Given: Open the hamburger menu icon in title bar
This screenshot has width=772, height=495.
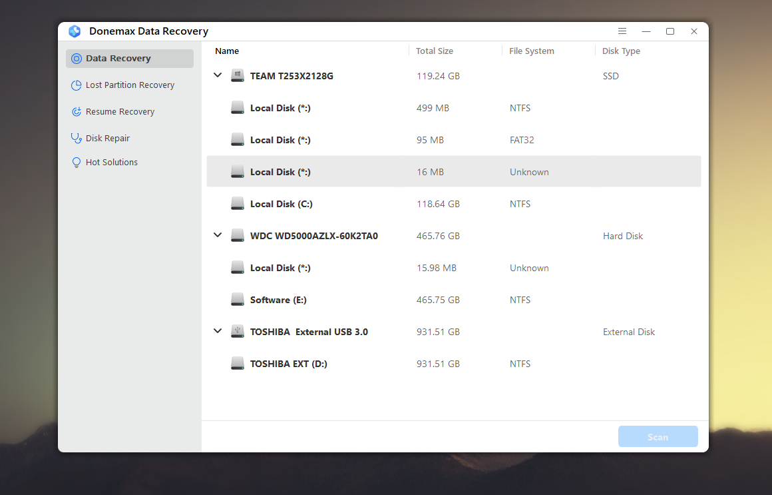Looking at the screenshot, I should click(622, 31).
